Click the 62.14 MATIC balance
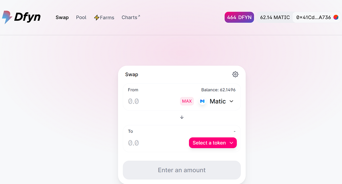This screenshot has height=184, width=342. pos(275,17)
